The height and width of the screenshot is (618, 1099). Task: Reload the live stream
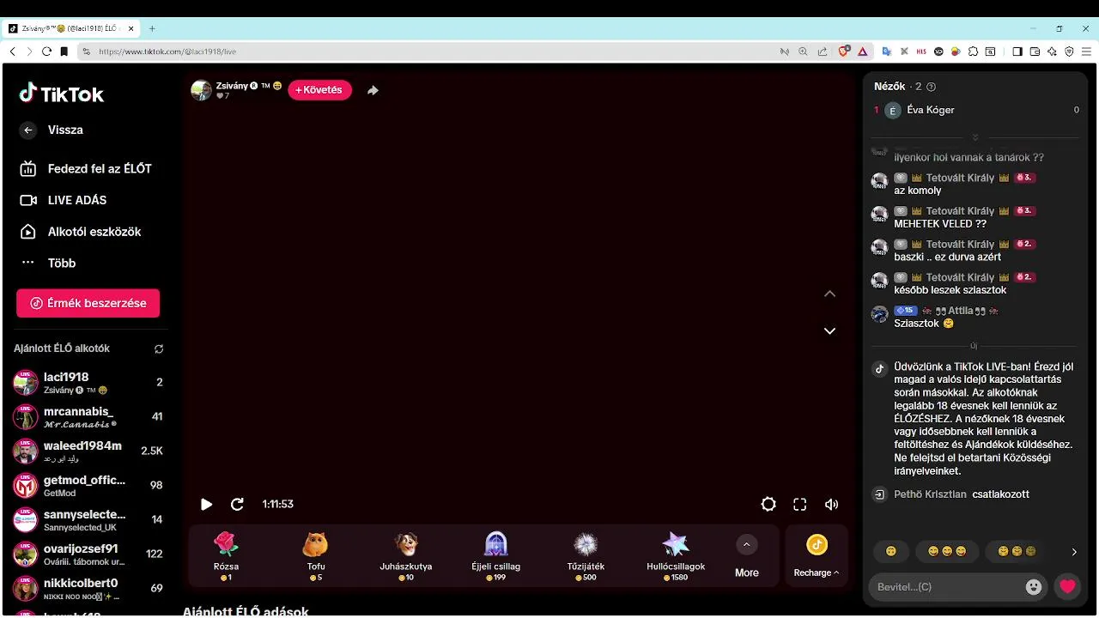[x=238, y=505]
